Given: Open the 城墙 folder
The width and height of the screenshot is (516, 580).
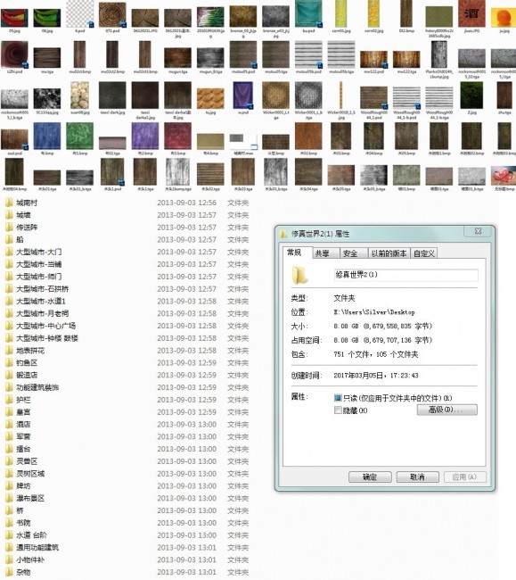Looking at the screenshot, I should pyautogui.click(x=23, y=215).
